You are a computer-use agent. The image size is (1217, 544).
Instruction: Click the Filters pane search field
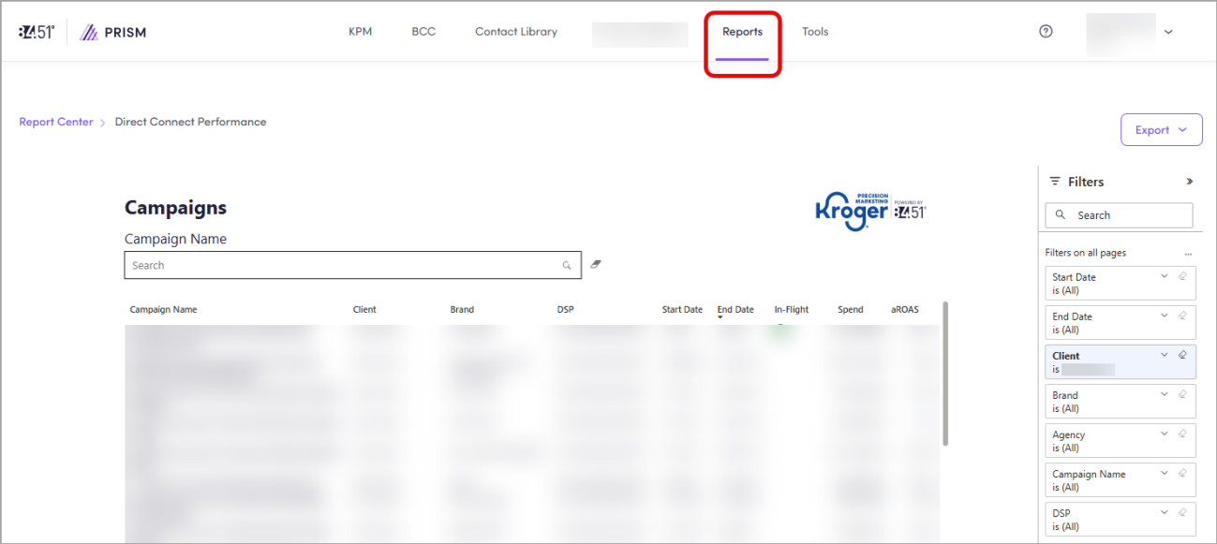pos(1119,215)
